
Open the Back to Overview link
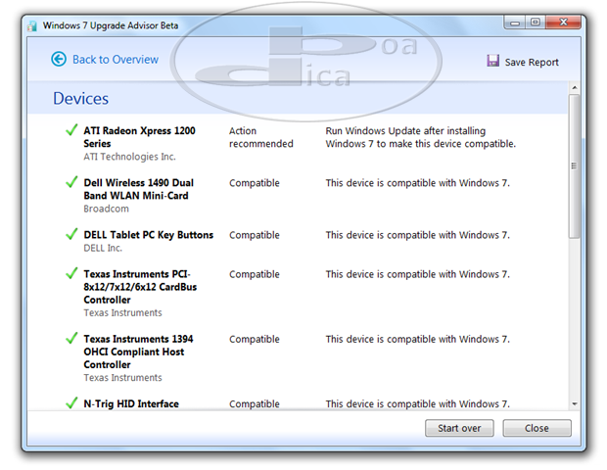[x=115, y=60]
